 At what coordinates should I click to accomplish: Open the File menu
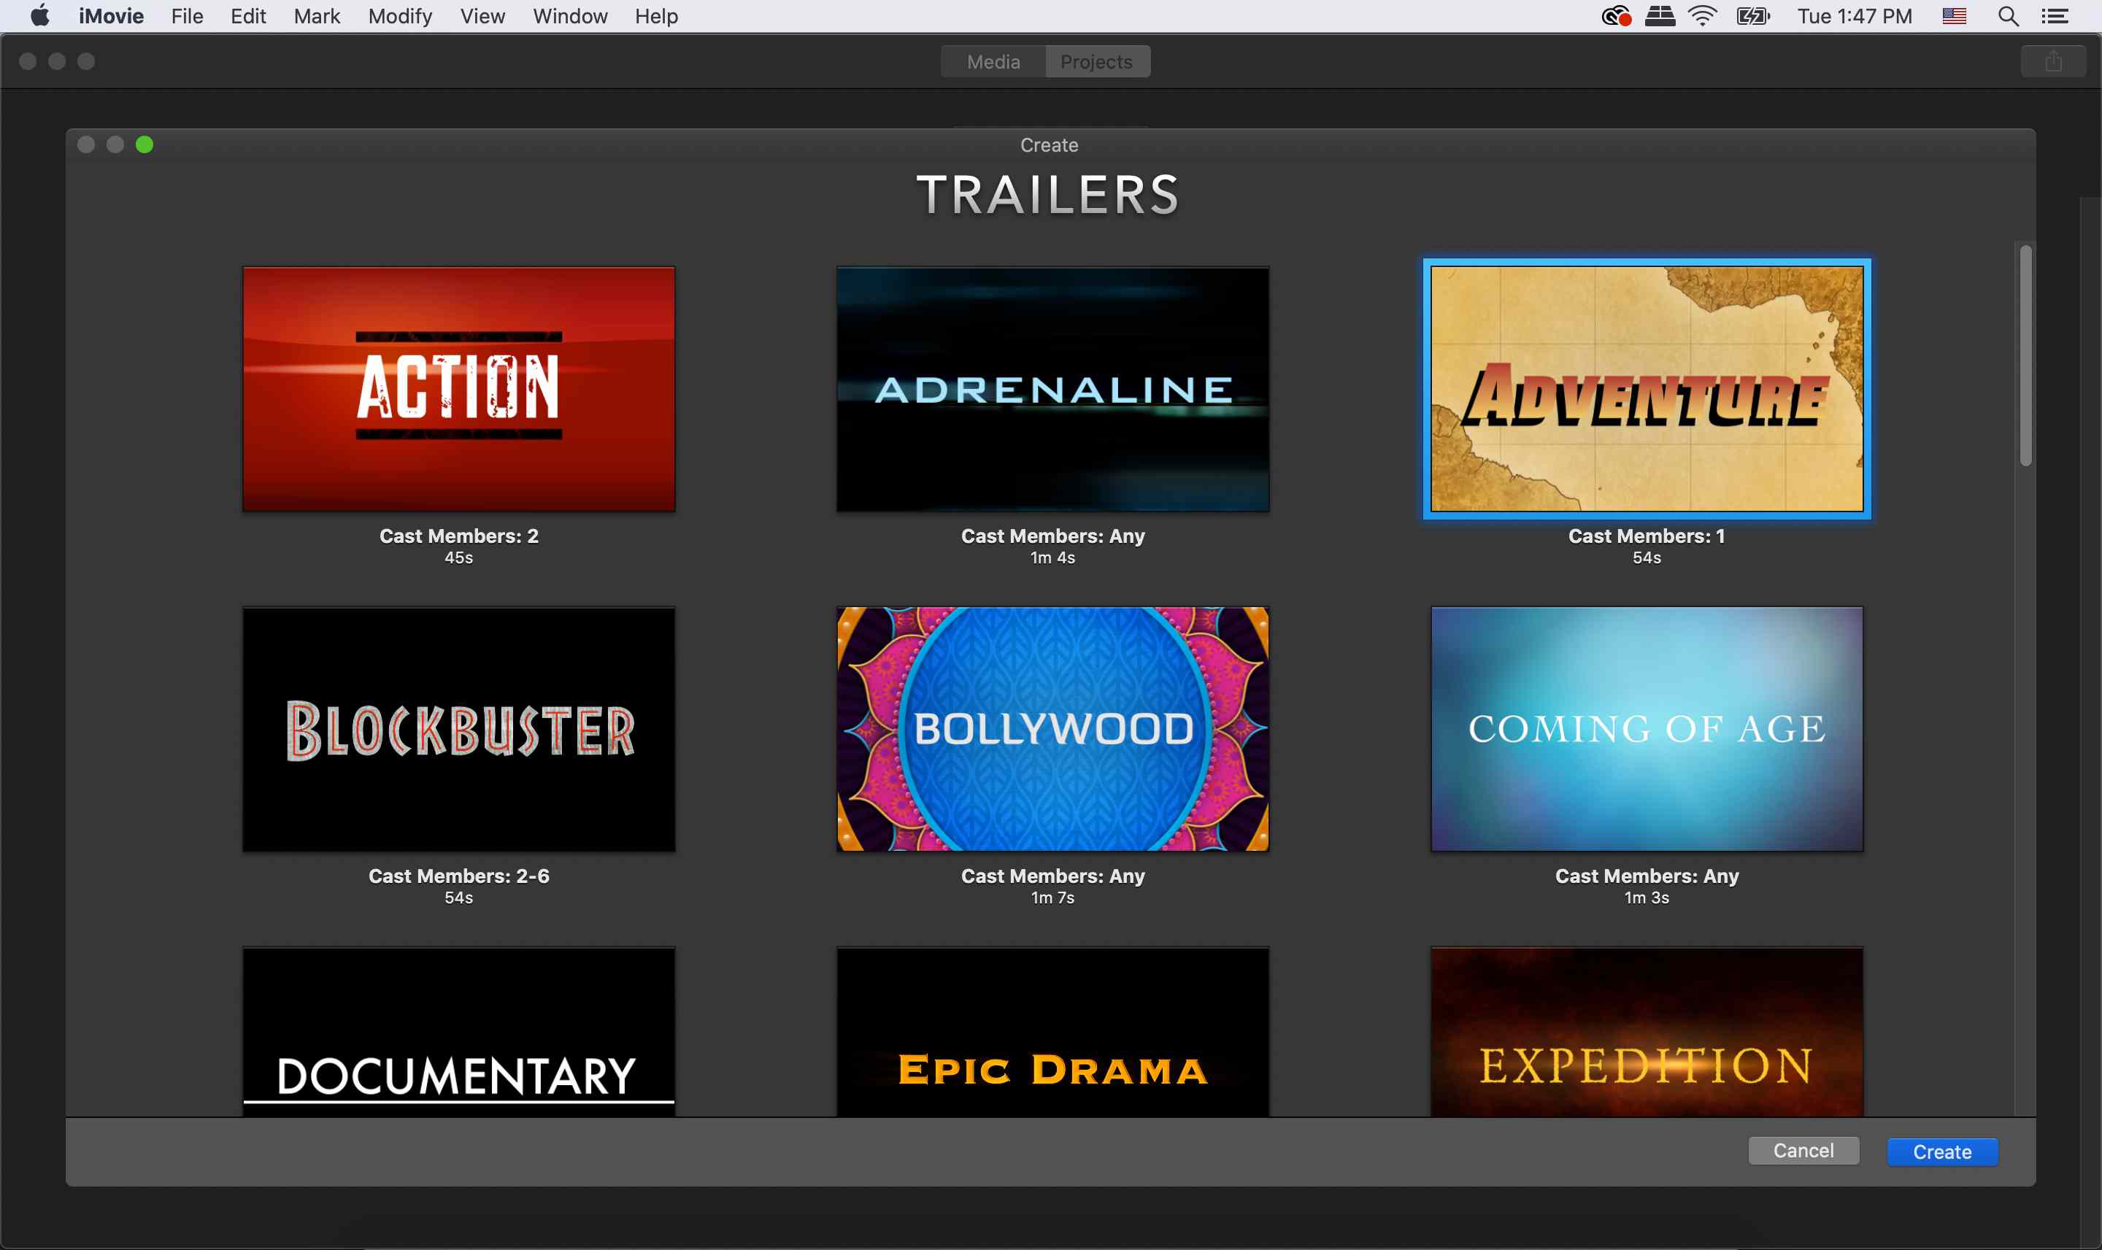coord(187,16)
